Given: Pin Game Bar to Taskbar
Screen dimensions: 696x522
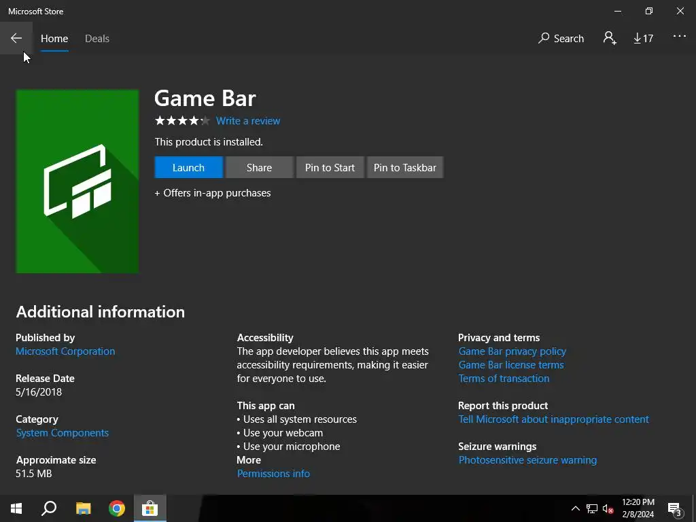Looking at the screenshot, I should point(405,167).
